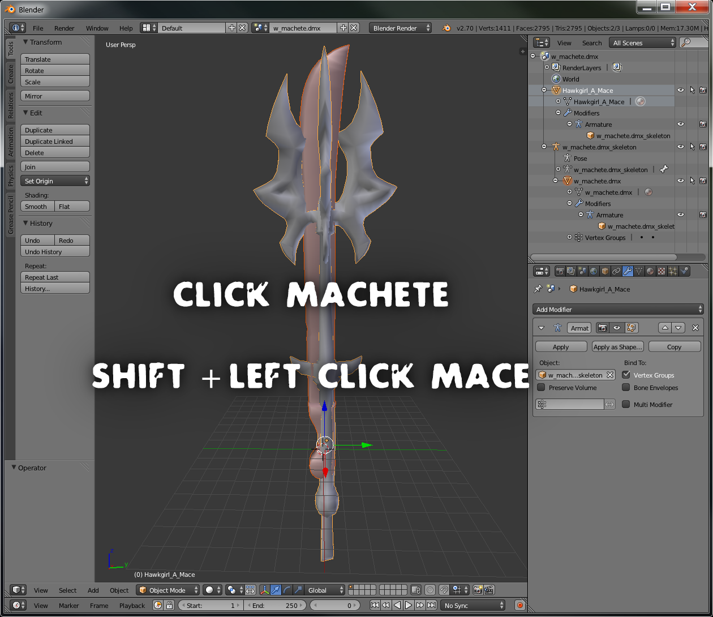Click the Duplicate Linked button
This screenshot has height=617, width=713.
tap(55, 141)
